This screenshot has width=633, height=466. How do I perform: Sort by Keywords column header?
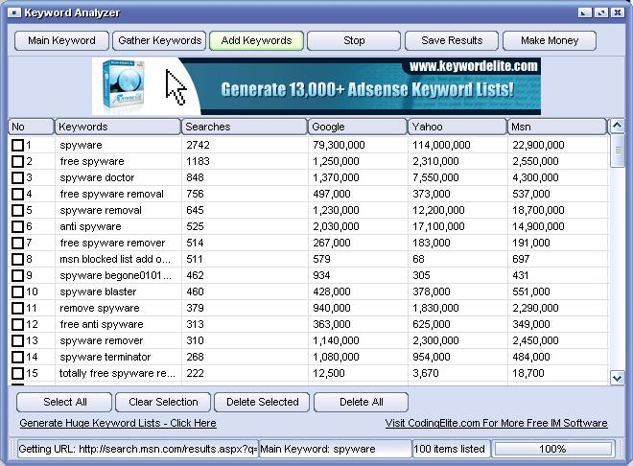[x=117, y=127]
